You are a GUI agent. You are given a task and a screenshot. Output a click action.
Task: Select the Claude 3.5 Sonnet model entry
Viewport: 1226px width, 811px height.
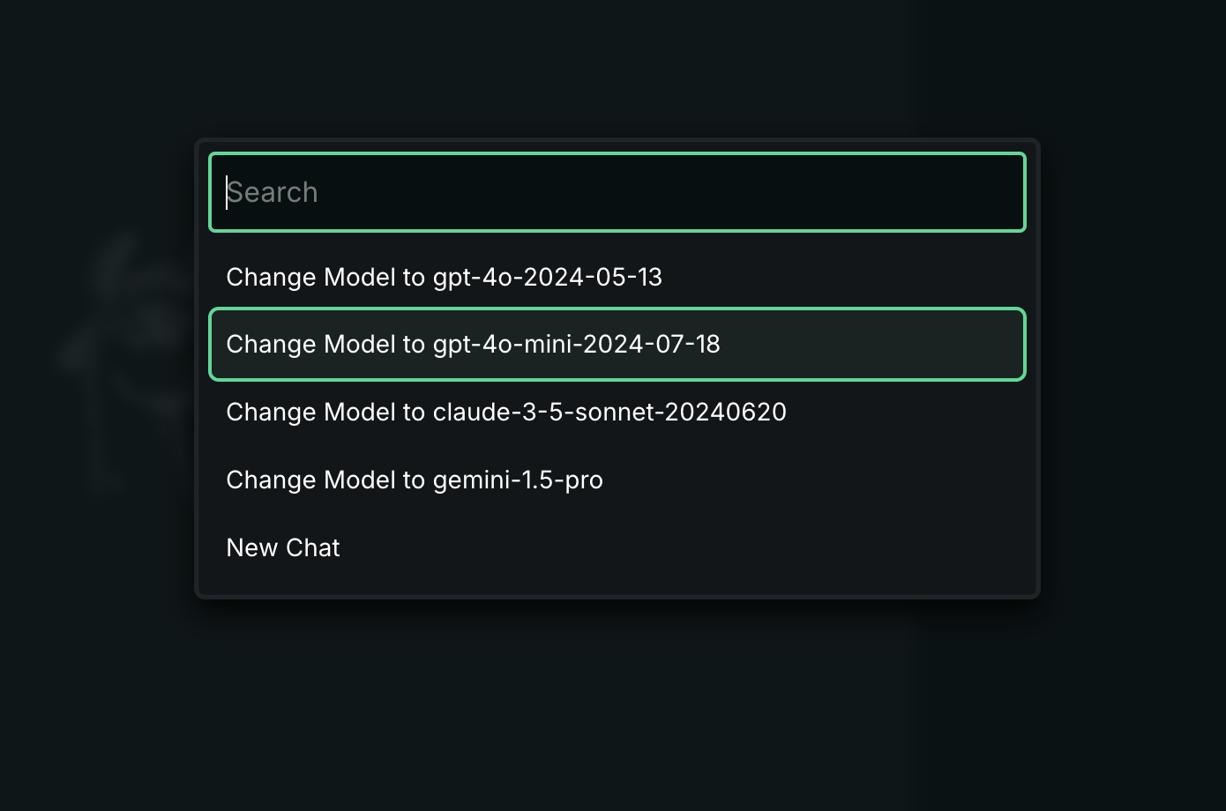click(505, 412)
